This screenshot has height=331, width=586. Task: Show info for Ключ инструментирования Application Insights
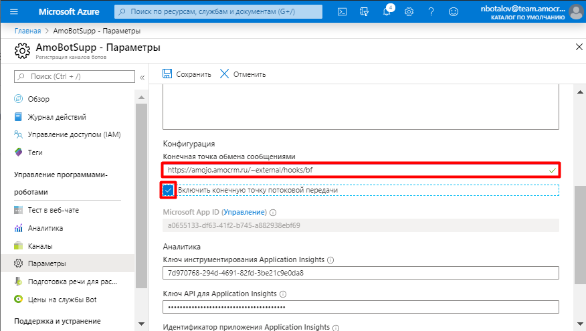330,260
